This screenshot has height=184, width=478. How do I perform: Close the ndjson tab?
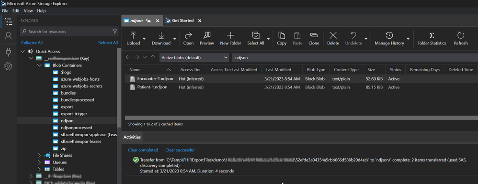click(x=157, y=21)
